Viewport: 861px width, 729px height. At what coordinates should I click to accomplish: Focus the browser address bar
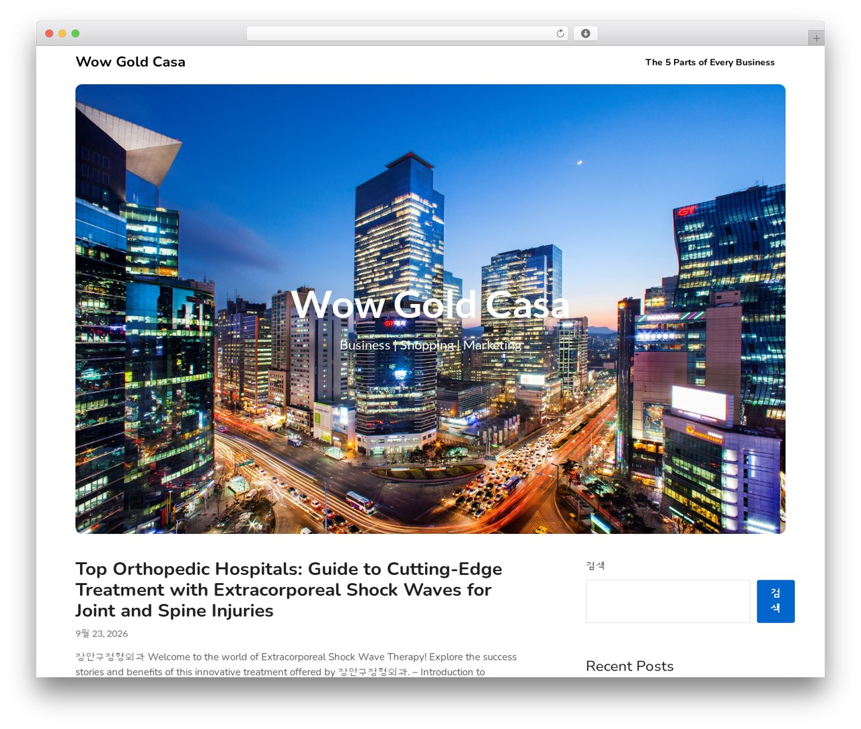tap(407, 34)
